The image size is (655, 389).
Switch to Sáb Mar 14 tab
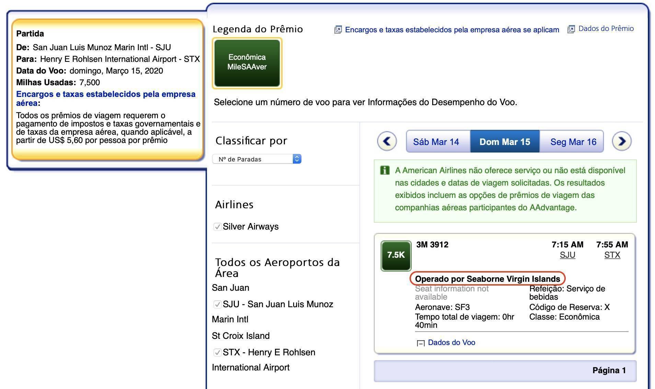coord(438,142)
